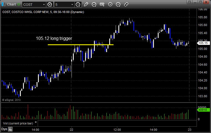
Task: Click the Chart title label
Action: [x=11, y=4]
